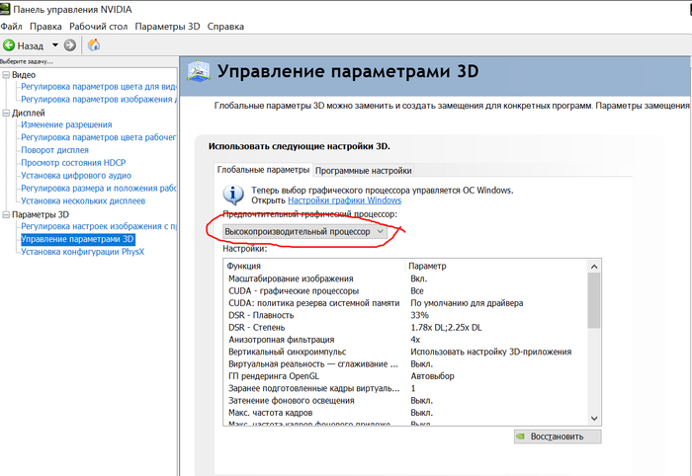Select ГП рендеринга OpenGL row

pyautogui.click(x=405, y=376)
